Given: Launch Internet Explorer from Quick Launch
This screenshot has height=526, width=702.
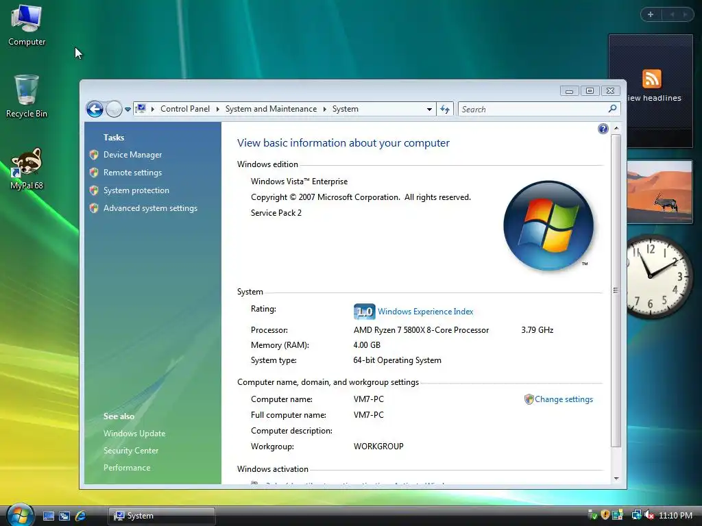Looking at the screenshot, I should pos(81,516).
